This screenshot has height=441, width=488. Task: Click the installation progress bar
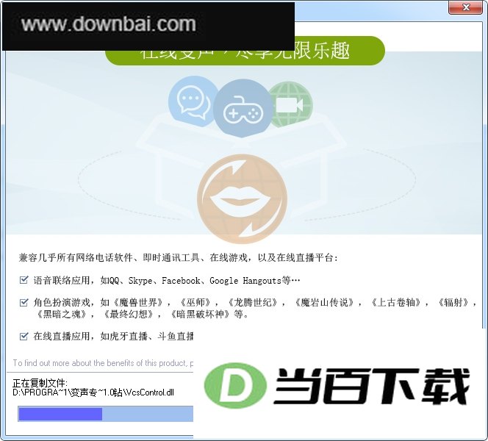[x=106, y=414]
